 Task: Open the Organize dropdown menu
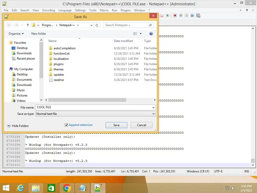(x=16, y=34)
